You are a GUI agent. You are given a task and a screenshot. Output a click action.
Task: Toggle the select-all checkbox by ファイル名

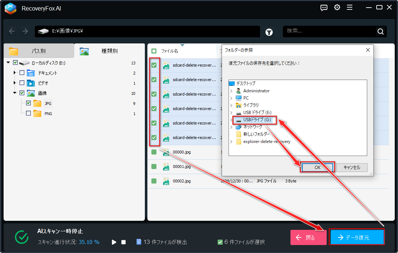pos(154,51)
